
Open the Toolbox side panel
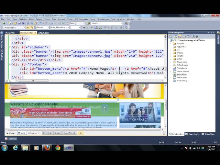coord(2,55)
